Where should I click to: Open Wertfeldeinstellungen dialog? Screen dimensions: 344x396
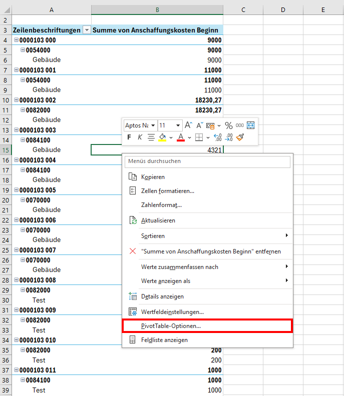tap(207, 312)
